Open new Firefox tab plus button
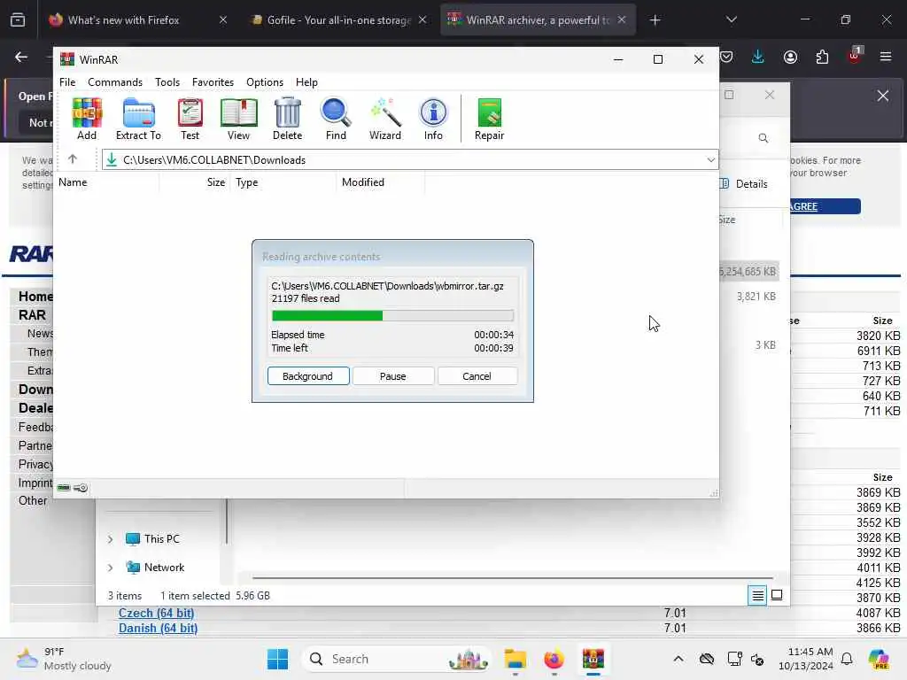Image resolution: width=907 pixels, height=680 pixels. click(x=655, y=20)
